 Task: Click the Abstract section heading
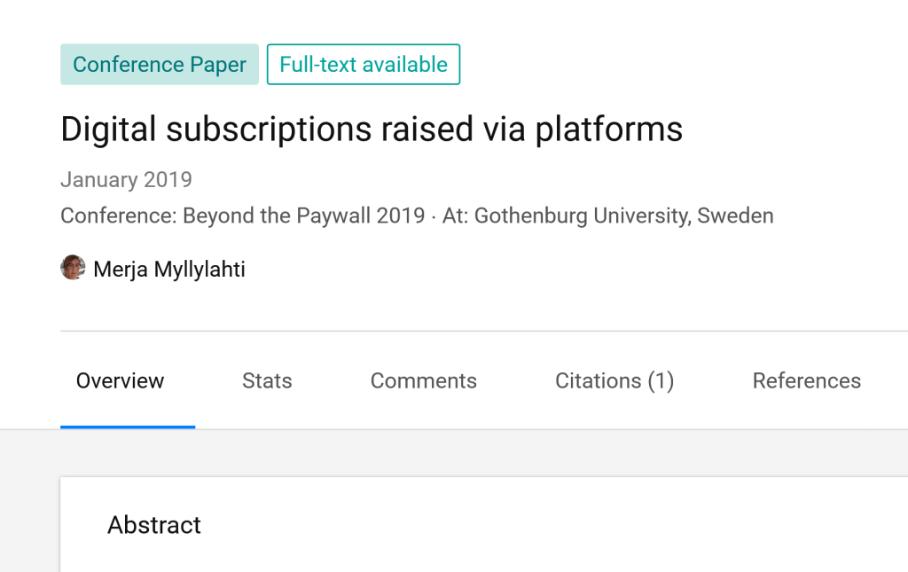click(x=154, y=525)
